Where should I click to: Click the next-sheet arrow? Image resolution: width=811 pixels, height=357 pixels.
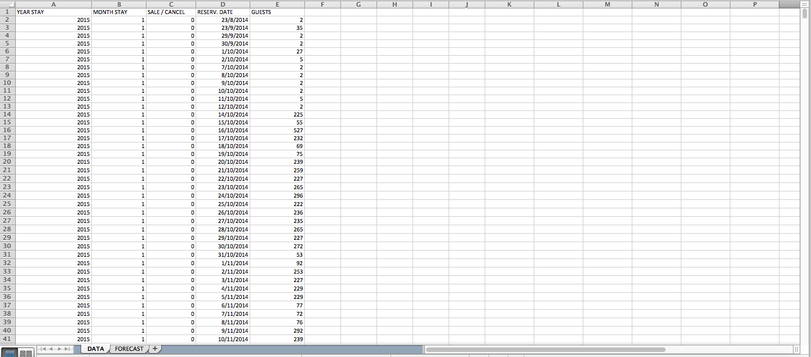pos(59,349)
